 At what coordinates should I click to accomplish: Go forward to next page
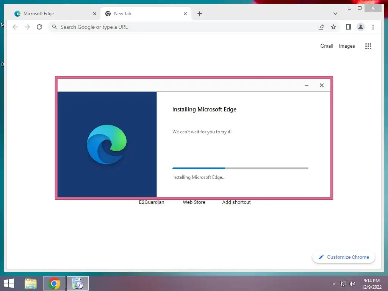click(x=27, y=27)
